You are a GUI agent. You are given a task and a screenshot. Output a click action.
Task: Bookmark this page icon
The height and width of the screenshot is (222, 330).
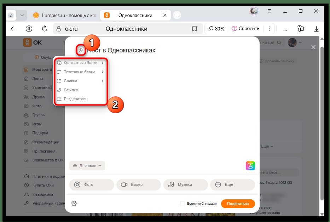(x=195, y=29)
